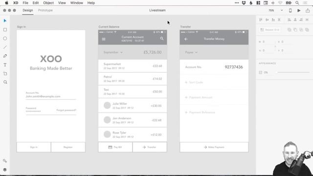This screenshot has height=176, width=313.
Task: Switch to the Design tab
Action: (x=28, y=10)
